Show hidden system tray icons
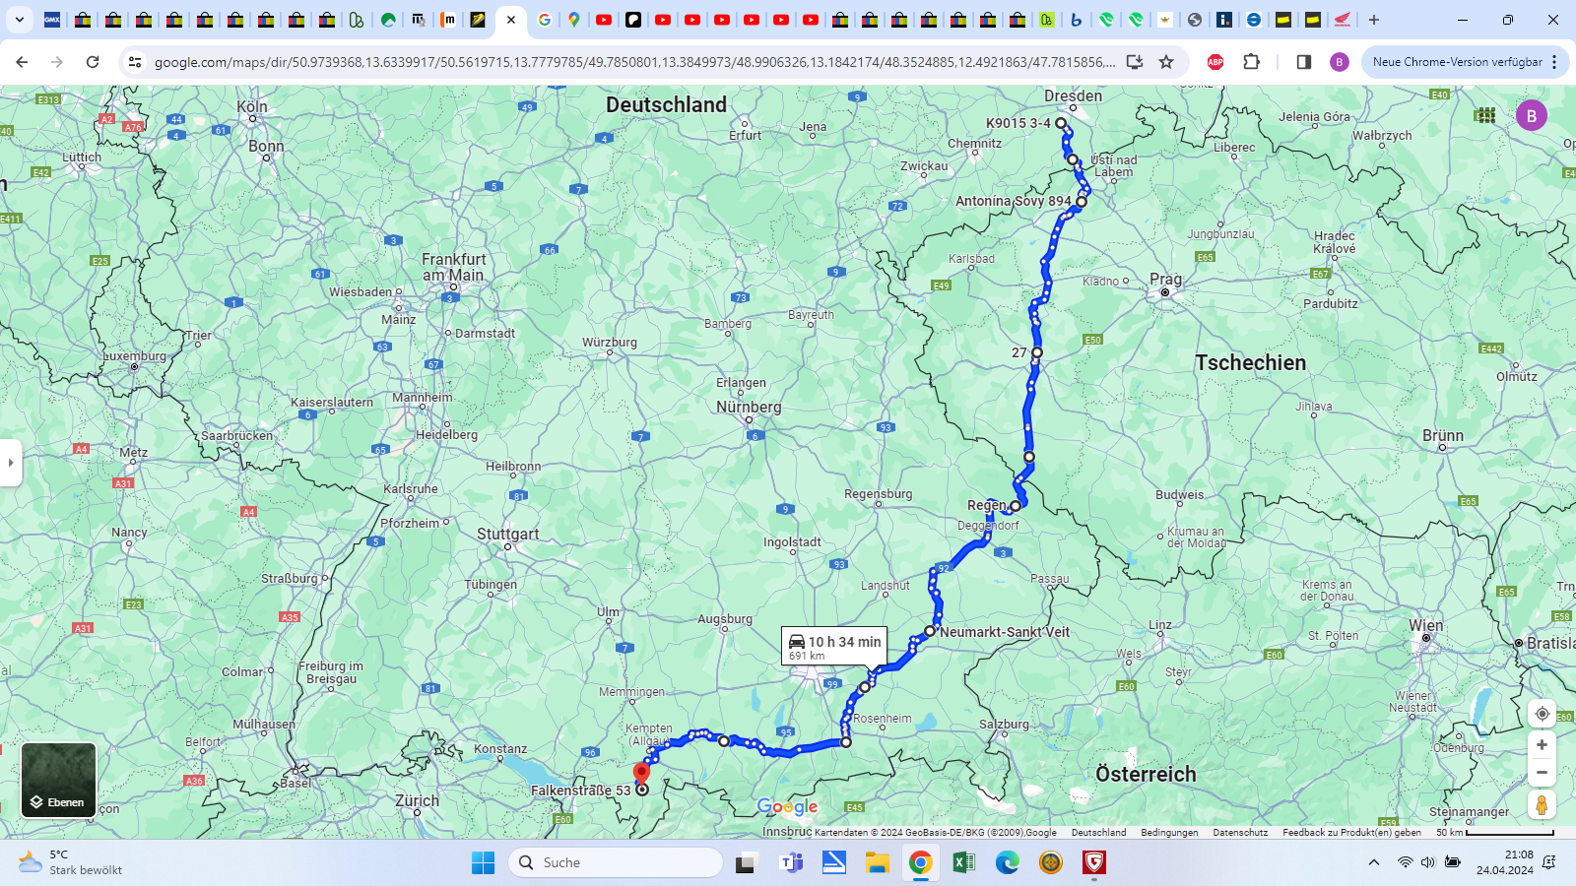This screenshot has width=1576, height=886. coord(1374,862)
